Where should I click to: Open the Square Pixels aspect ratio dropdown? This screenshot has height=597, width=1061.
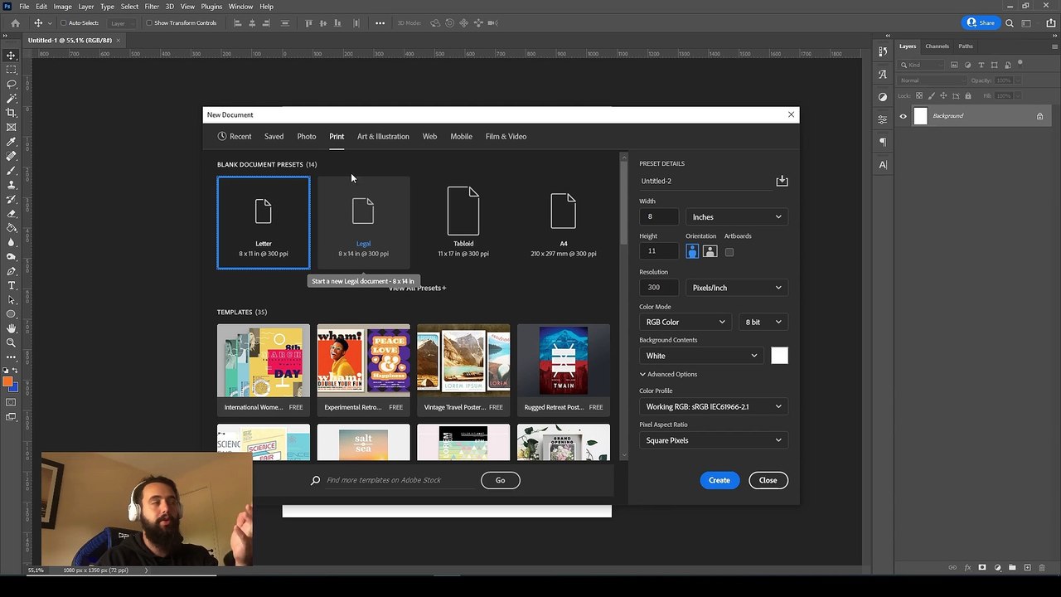[714, 440]
